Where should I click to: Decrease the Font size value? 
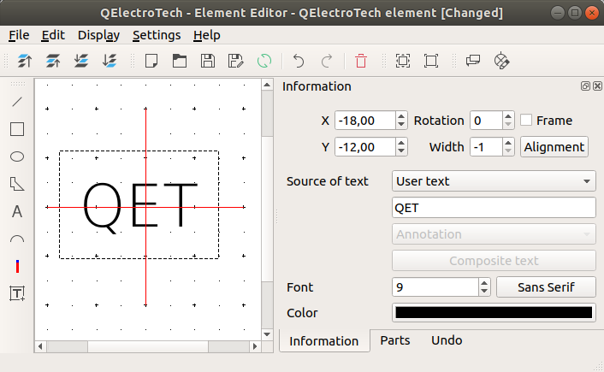click(484, 292)
